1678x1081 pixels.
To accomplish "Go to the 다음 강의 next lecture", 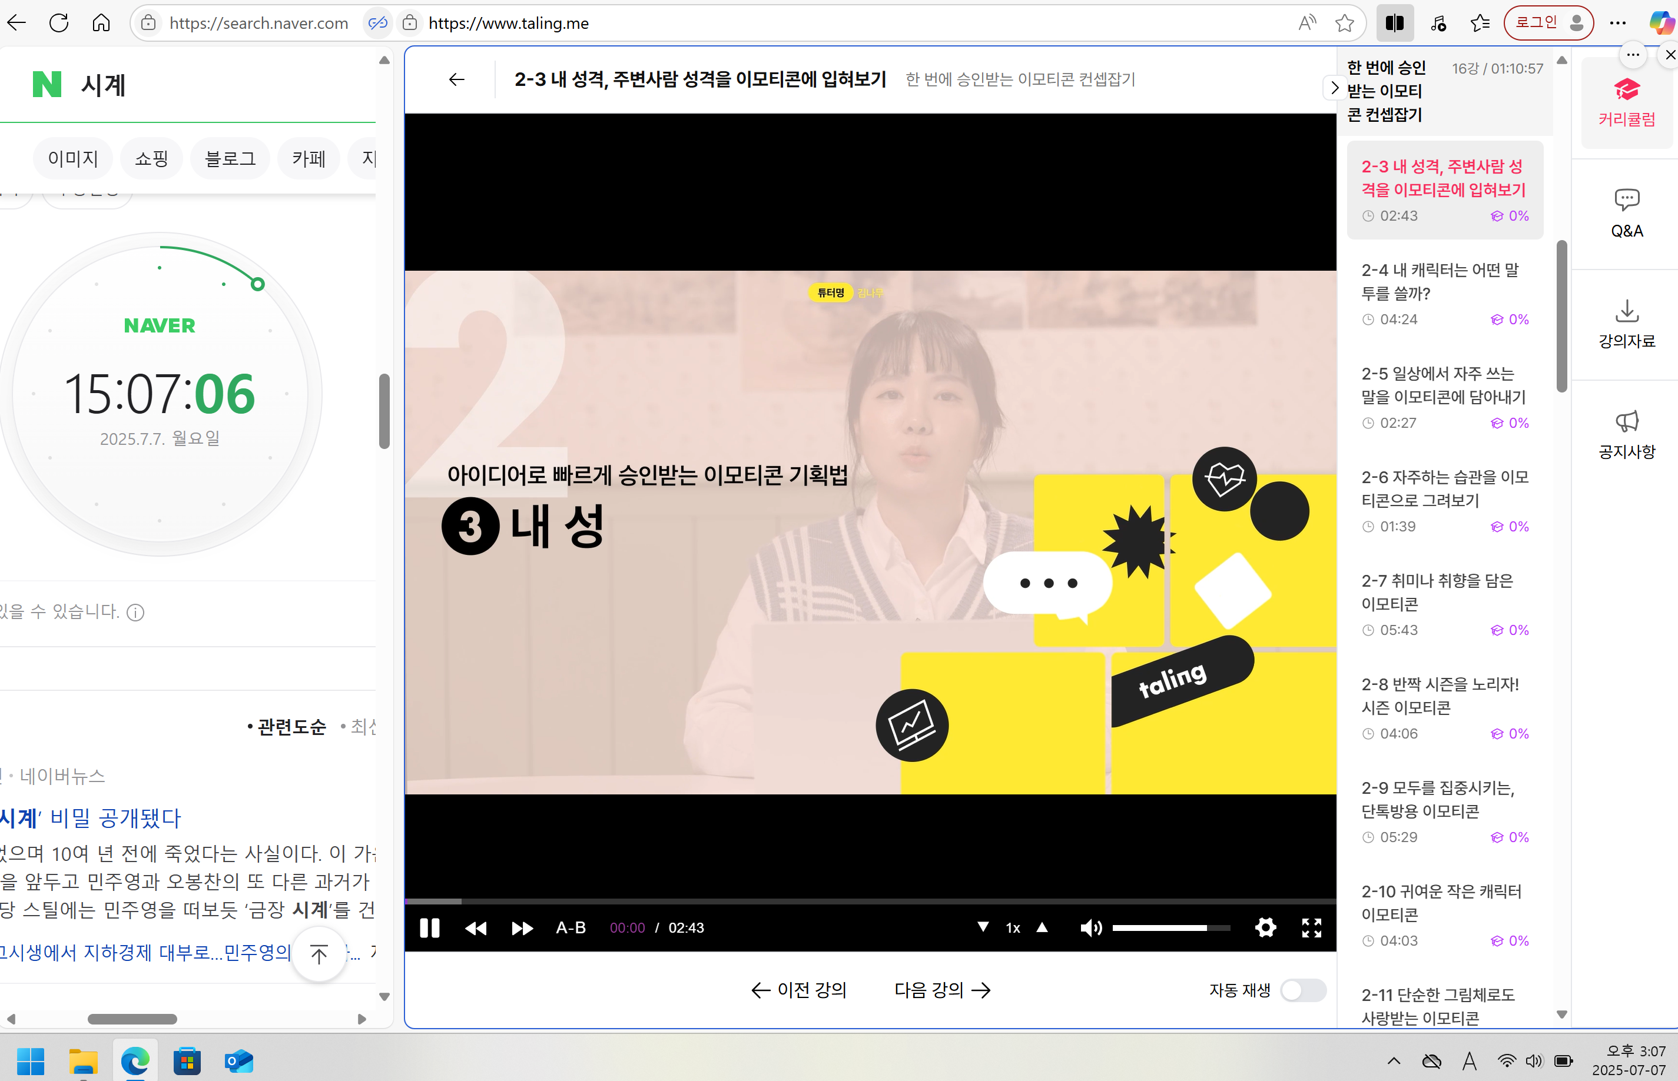I will tap(942, 990).
